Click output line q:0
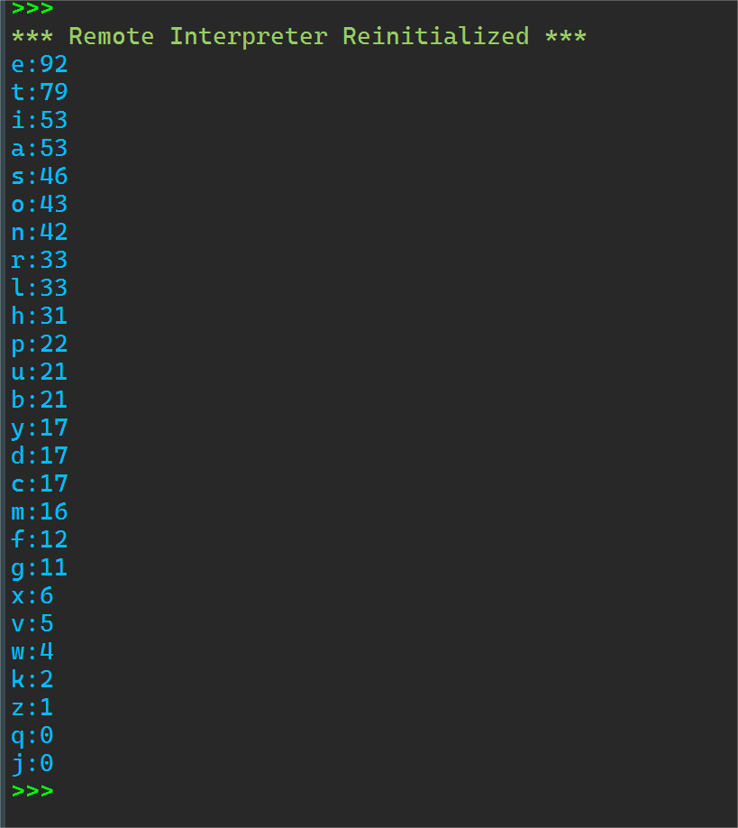Screen dimensions: 738x828 [32, 736]
